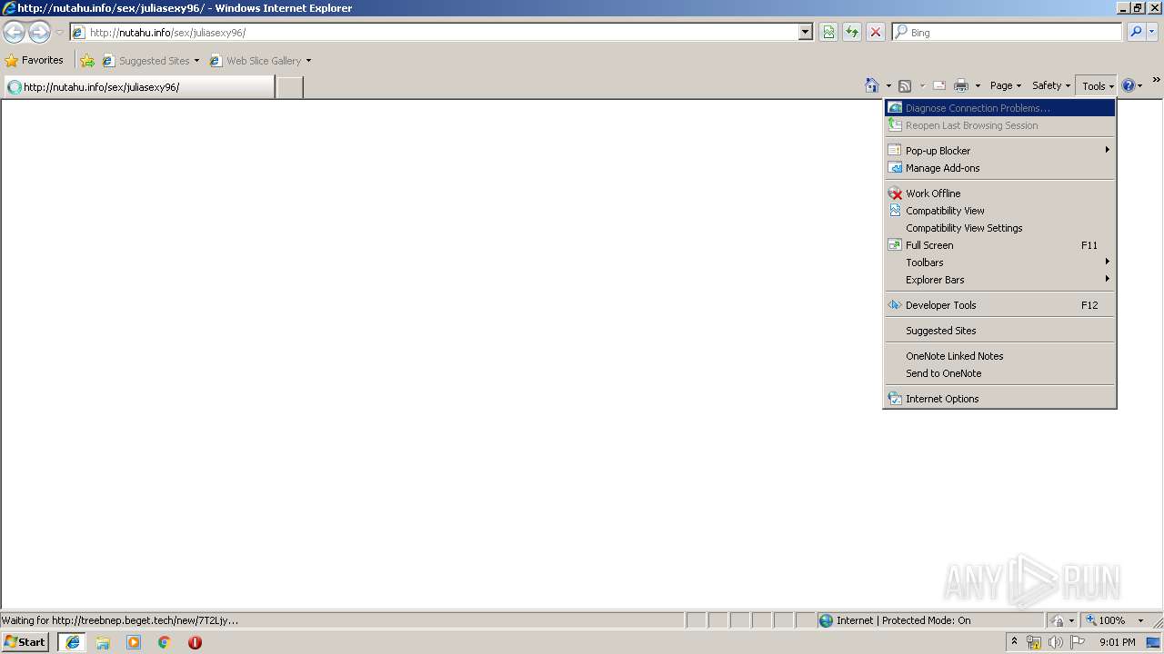Click the volume speaker tray icon
This screenshot has height=654, width=1164.
coord(1056,642)
